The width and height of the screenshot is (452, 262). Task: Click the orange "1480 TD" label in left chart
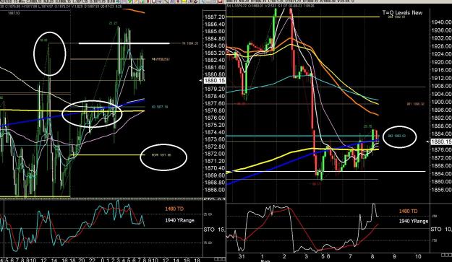[174, 209]
